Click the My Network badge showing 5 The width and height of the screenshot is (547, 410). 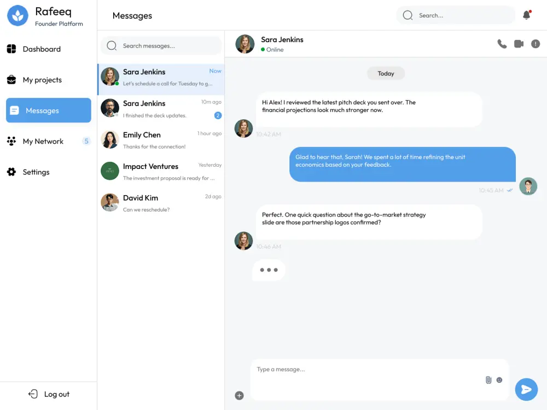(86, 141)
